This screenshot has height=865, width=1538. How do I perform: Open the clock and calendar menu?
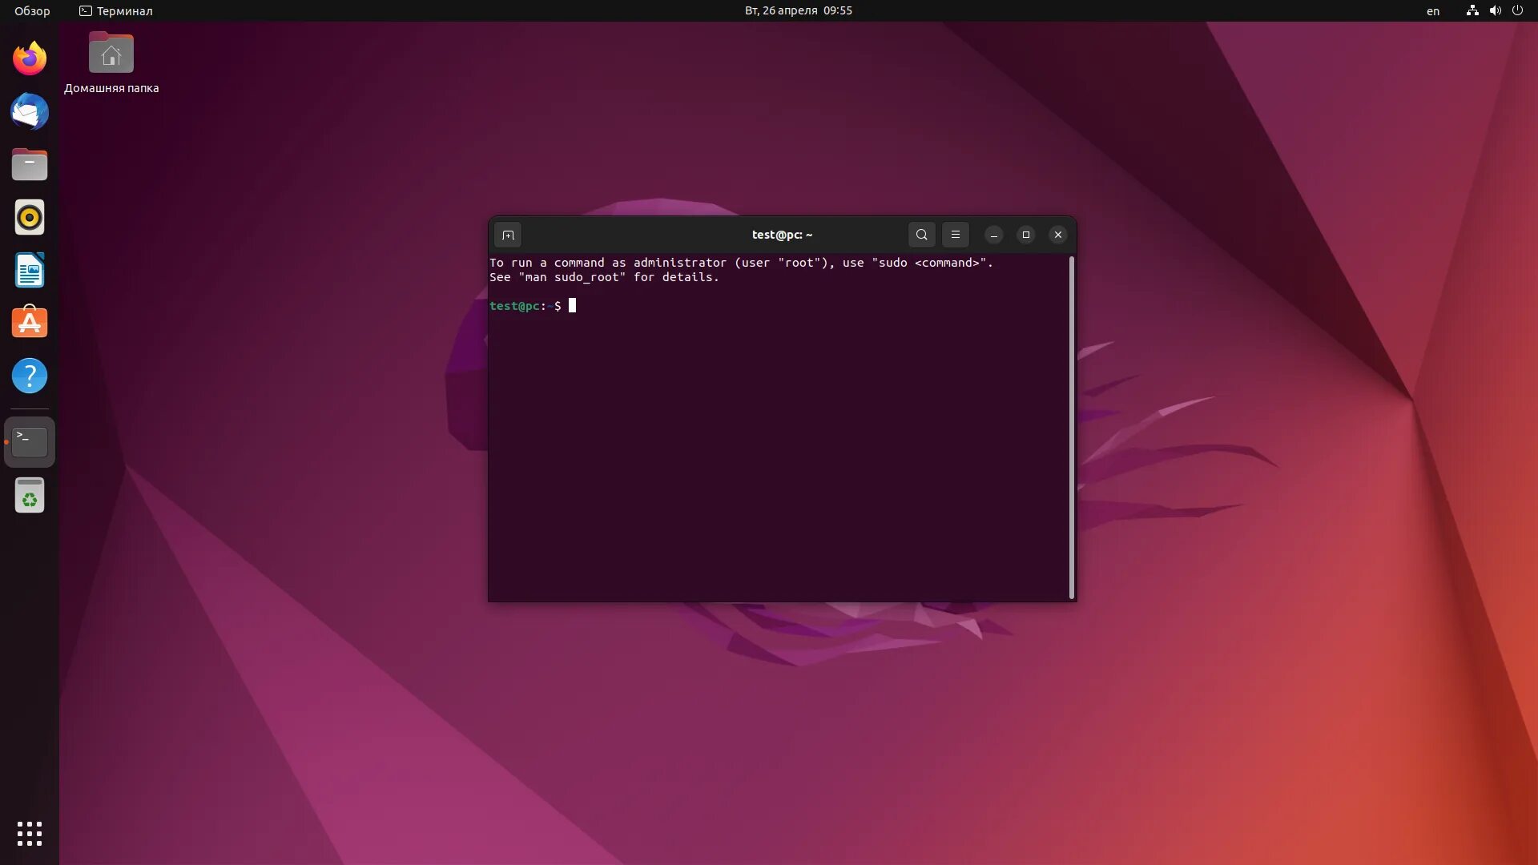point(798,10)
